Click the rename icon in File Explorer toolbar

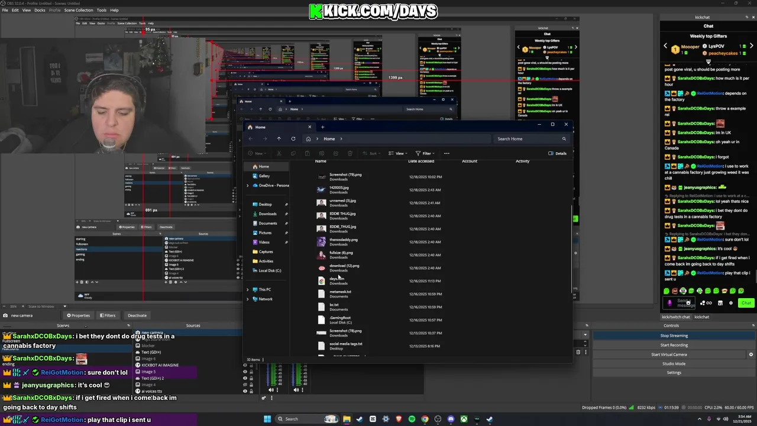point(322,153)
